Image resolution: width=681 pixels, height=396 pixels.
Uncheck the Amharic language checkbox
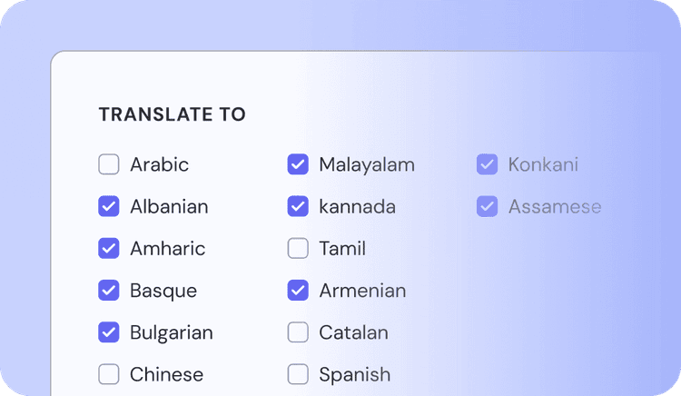click(x=109, y=248)
